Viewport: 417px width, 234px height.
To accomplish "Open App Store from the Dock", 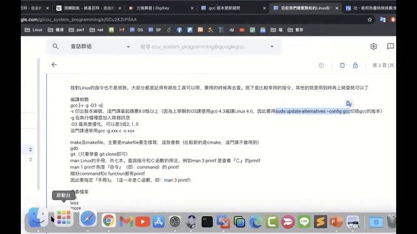I will [158, 222].
